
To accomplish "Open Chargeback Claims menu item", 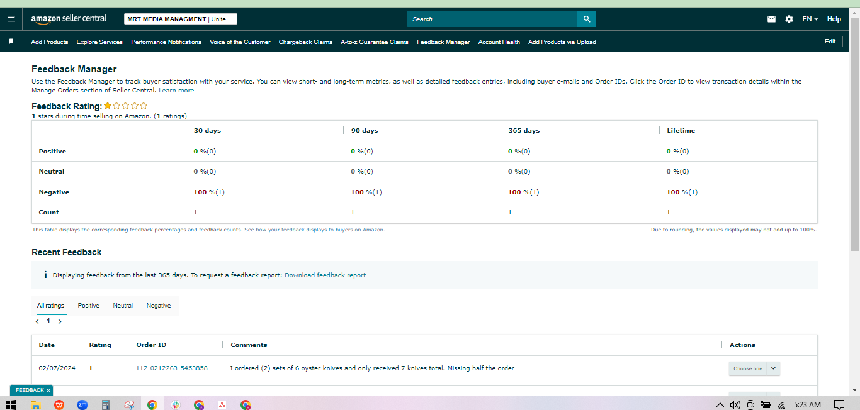I will click(305, 42).
